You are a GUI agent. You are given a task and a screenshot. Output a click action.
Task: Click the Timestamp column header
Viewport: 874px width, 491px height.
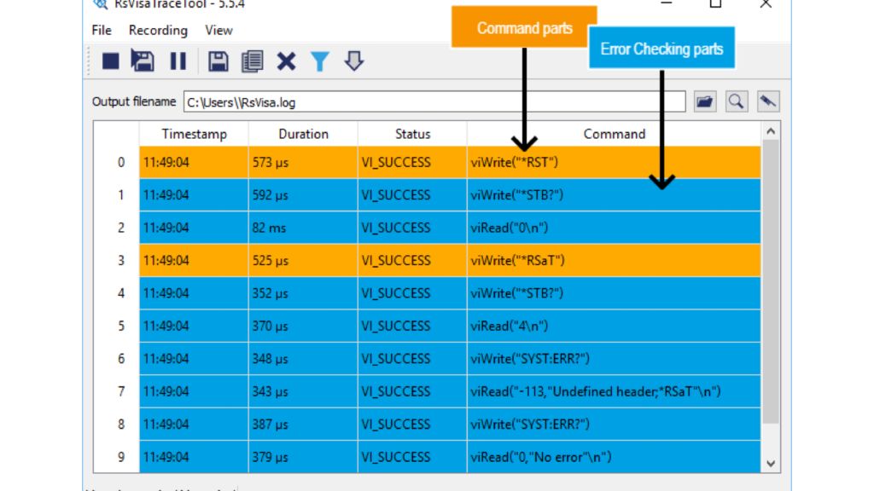point(194,134)
